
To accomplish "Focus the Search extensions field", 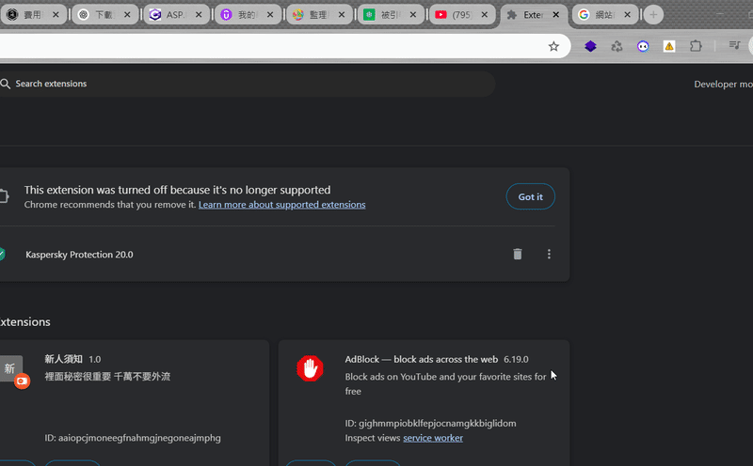I will point(248,84).
